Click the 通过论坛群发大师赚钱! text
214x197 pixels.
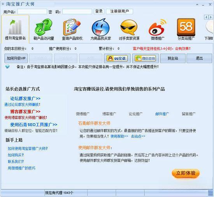click(23, 104)
